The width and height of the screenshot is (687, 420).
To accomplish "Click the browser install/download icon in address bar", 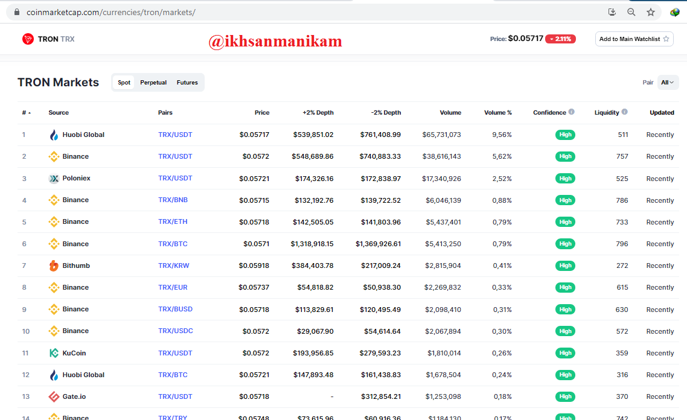I will point(612,12).
